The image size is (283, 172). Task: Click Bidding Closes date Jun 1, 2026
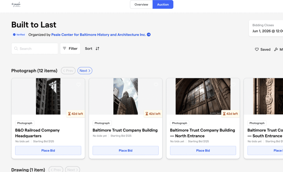point(268,31)
